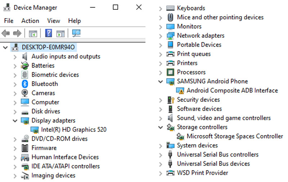Viewport: 288px width, 182px height.
Task: Click the Forward arrow toolbar icon
Action: pos(17,33)
